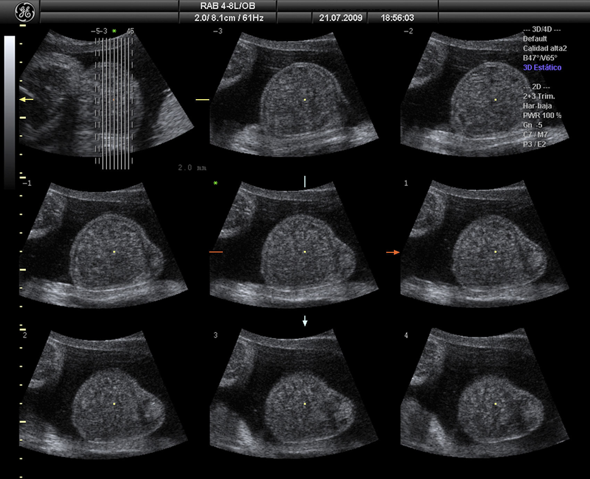This screenshot has width=590, height=479.
Task: Click the yellow arrow beside the overview image
Action: click(x=26, y=100)
